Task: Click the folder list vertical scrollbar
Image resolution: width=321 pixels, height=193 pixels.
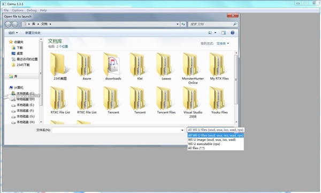Action: pos(236,87)
